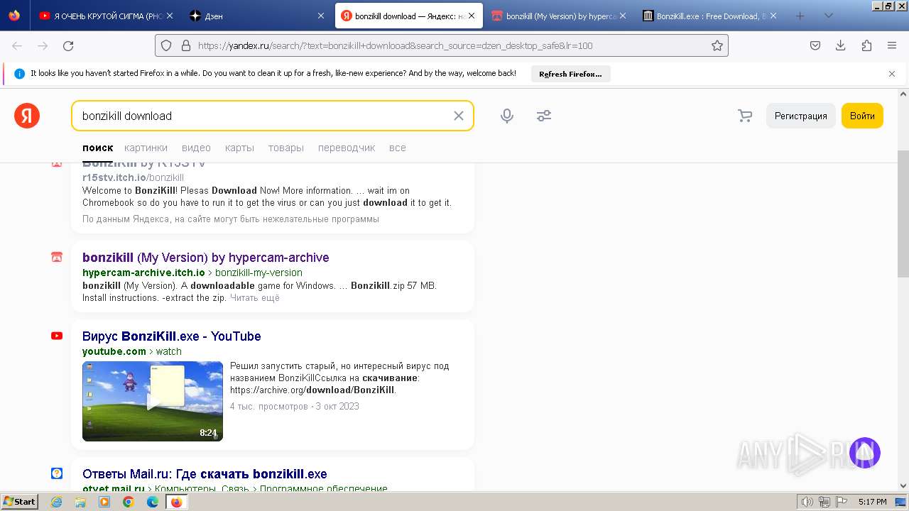Click the Войти login button
909x511 pixels.
point(862,116)
